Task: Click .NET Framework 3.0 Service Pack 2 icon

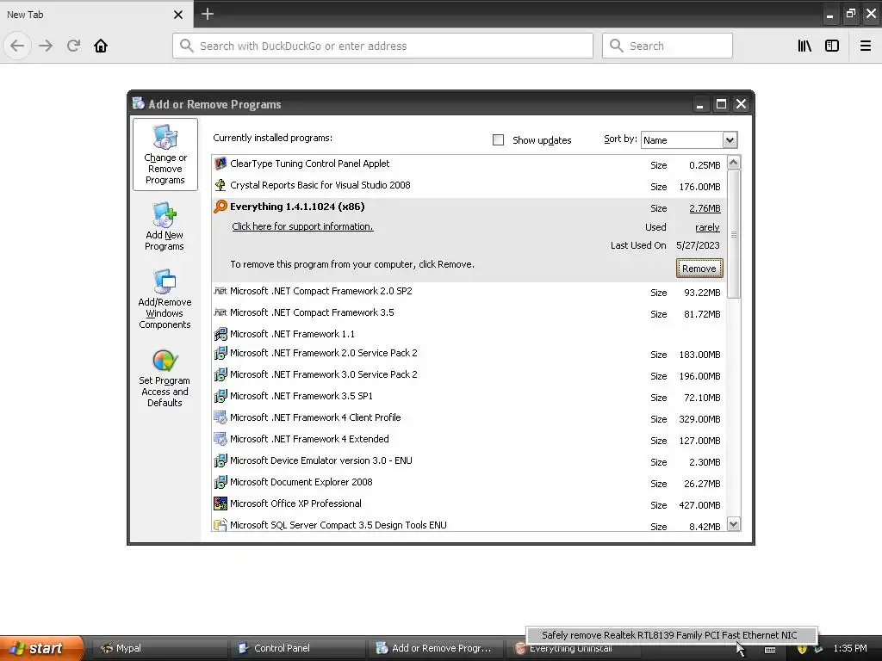Action: tap(220, 375)
